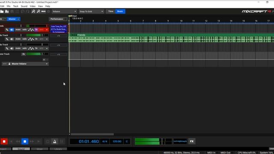The width and height of the screenshot is (274, 154).
Task: Click the Rewind double-arrow transport button
Action: [x=18, y=142]
